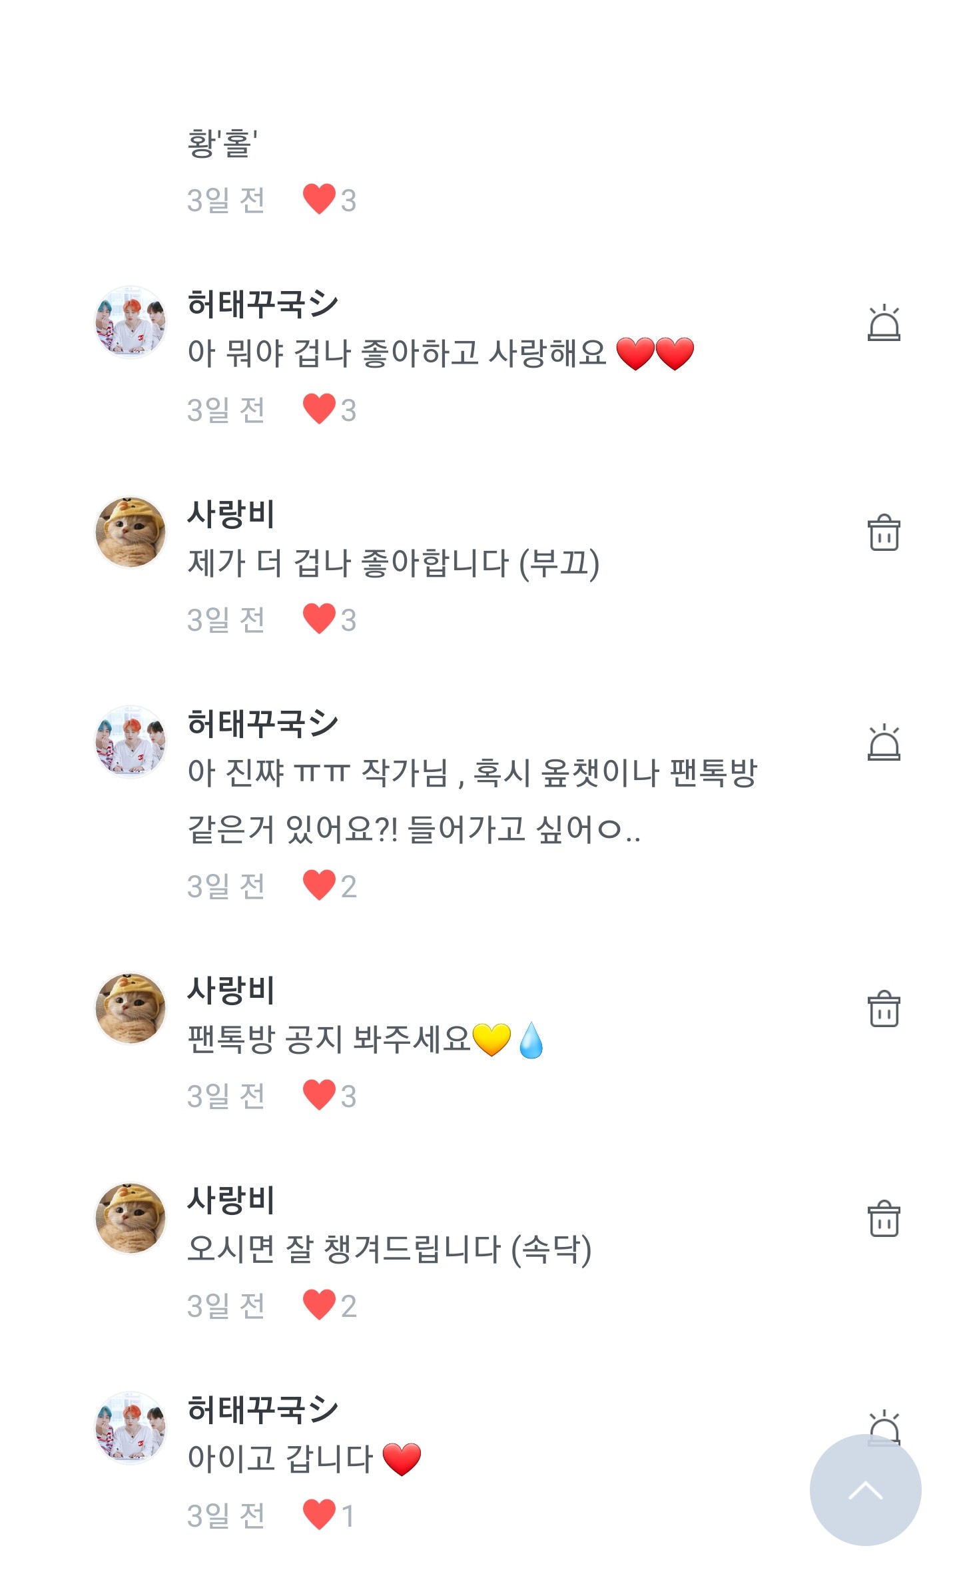Like the comment "황'홀'" via its heart
This screenshot has height=1576, width=959.
click(x=319, y=199)
